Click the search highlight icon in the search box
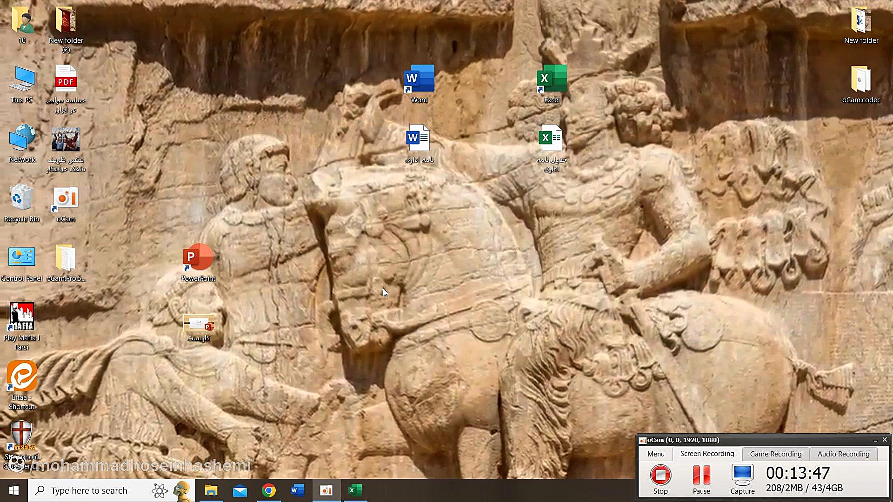Image resolution: width=893 pixels, height=502 pixels. coord(172,490)
